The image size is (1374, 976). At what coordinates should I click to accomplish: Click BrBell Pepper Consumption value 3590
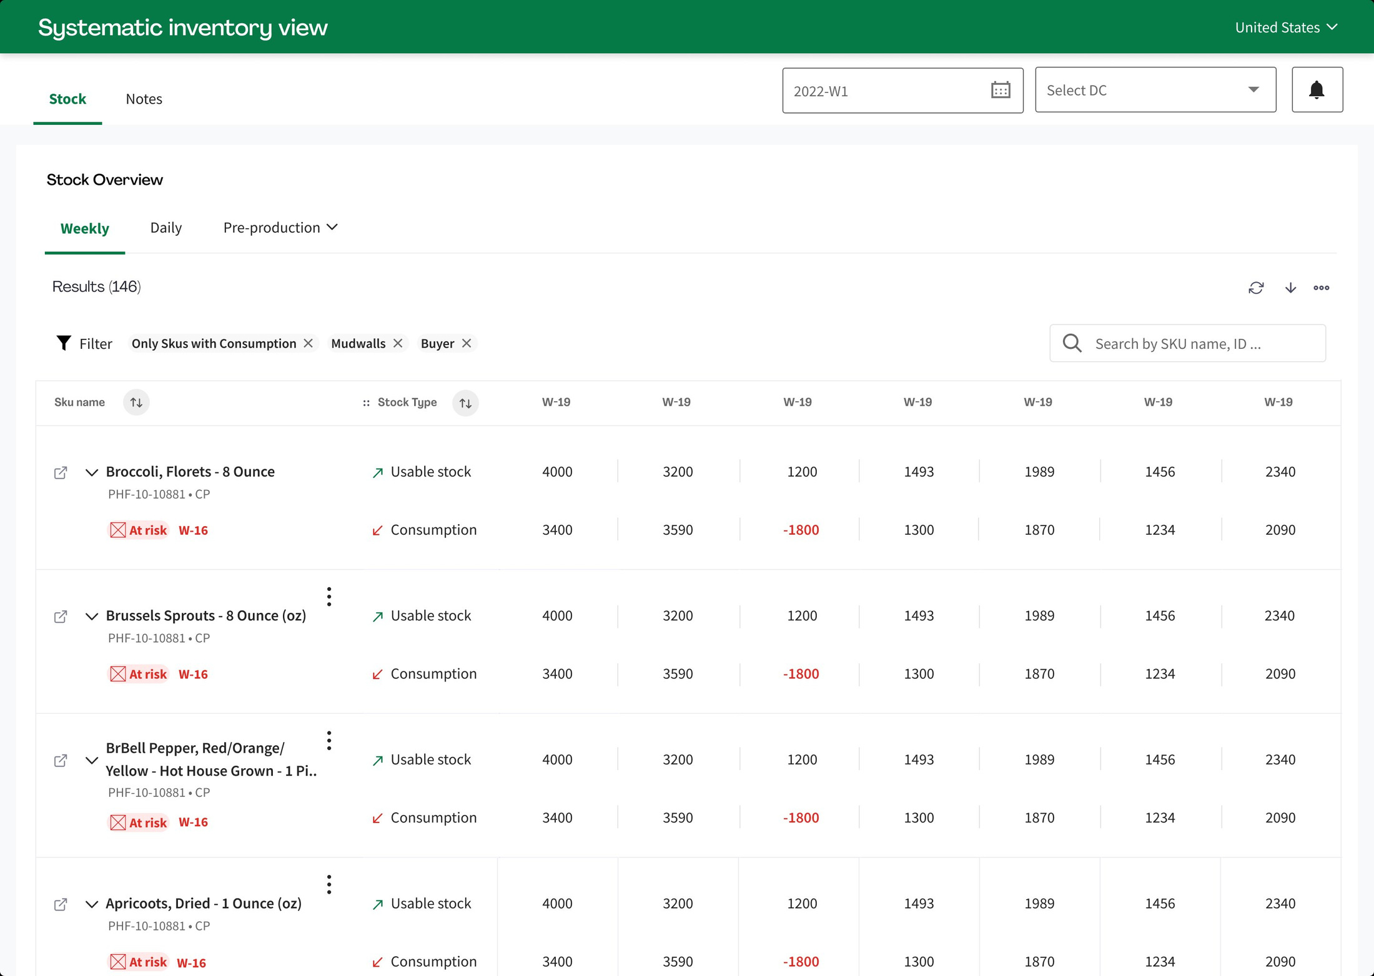678,817
